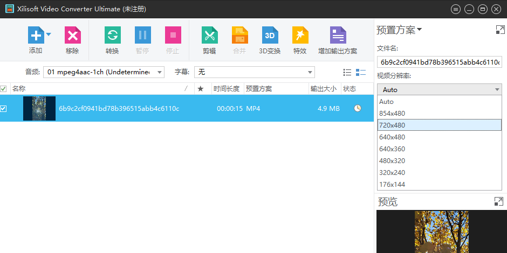Click the file name (文件名) input field

pyautogui.click(x=439, y=62)
